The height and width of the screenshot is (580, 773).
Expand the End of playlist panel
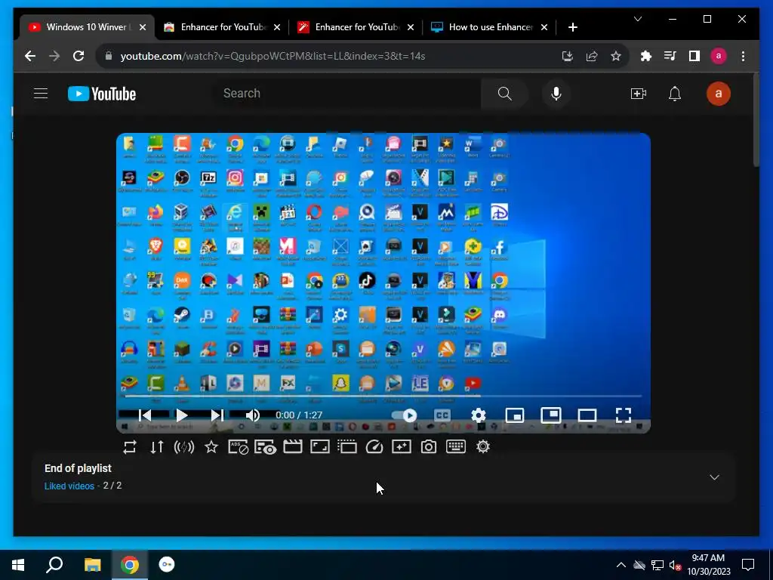click(714, 477)
